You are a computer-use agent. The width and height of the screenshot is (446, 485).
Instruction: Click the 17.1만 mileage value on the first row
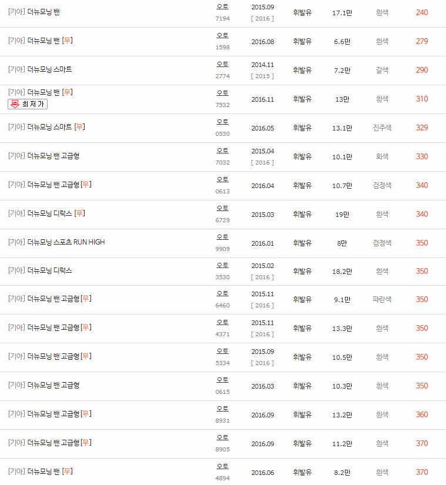[343, 12]
